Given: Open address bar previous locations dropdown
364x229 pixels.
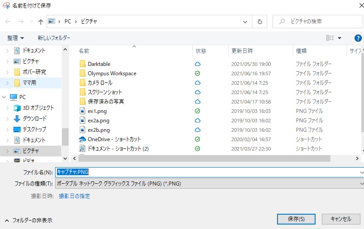Looking at the screenshot, I should pos(245,22).
